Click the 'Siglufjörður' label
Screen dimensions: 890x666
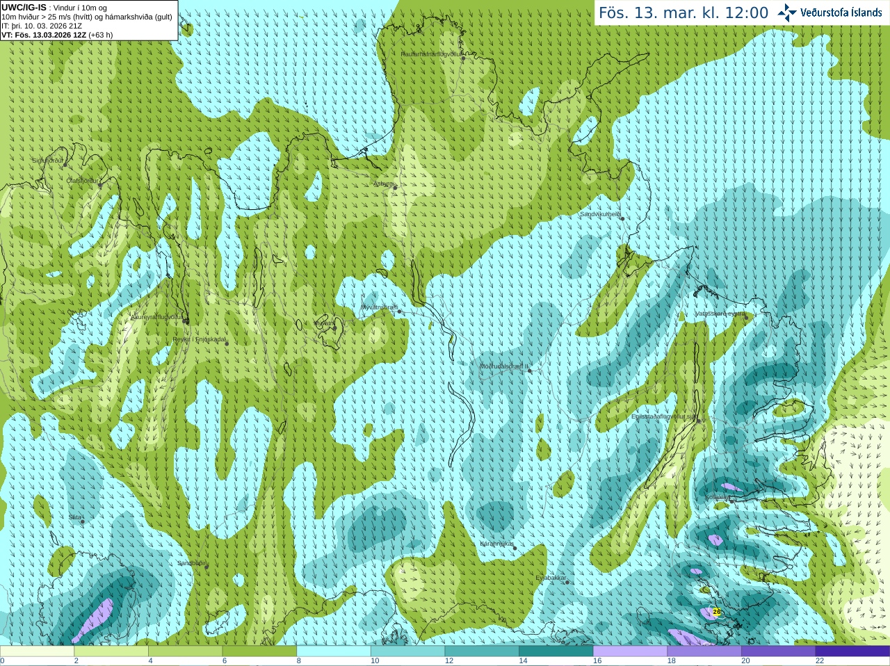(48, 161)
